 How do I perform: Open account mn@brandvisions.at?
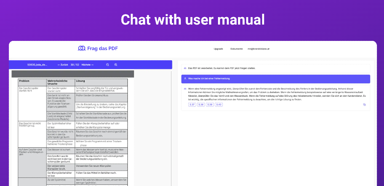tap(258, 49)
